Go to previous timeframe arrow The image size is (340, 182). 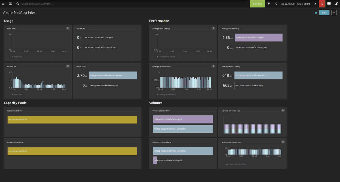coord(276,4)
